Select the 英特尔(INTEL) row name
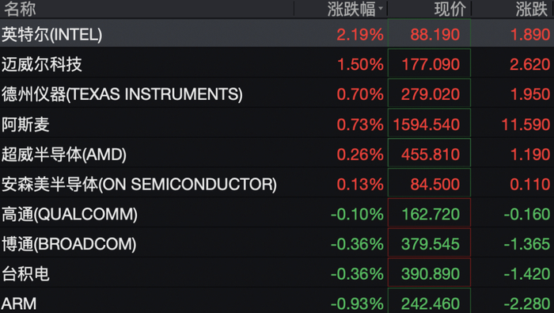Screen dimensions: 554x313 [52, 34]
